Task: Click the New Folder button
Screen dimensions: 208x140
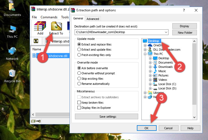Action: pyautogui.click(x=184, y=33)
